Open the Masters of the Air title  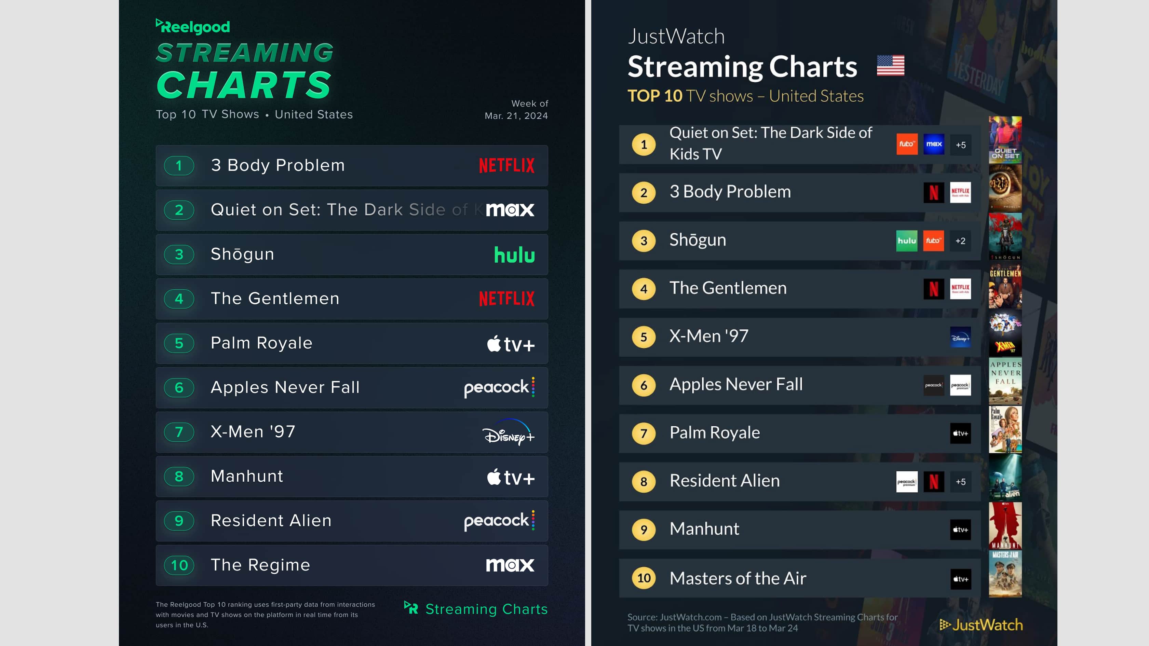738,578
